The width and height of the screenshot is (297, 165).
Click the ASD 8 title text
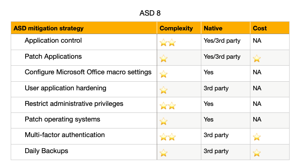[x=150, y=13]
